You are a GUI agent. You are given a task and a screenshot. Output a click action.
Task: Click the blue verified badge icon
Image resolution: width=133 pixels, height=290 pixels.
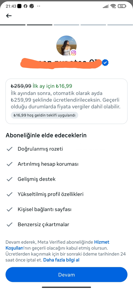coord(105,63)
